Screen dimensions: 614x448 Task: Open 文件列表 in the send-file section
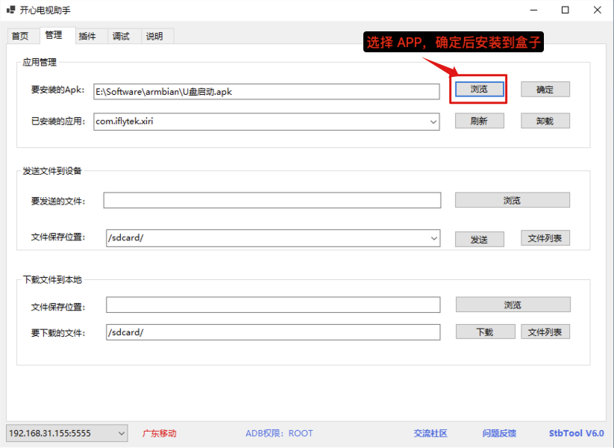(x=545, y=239)
